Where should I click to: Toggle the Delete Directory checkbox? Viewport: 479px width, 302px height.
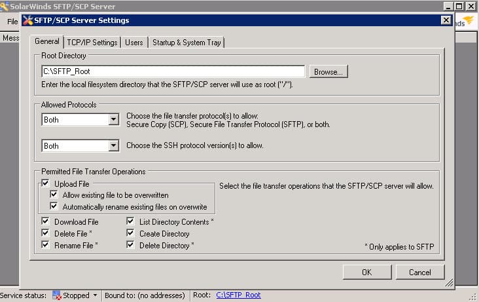130,246
